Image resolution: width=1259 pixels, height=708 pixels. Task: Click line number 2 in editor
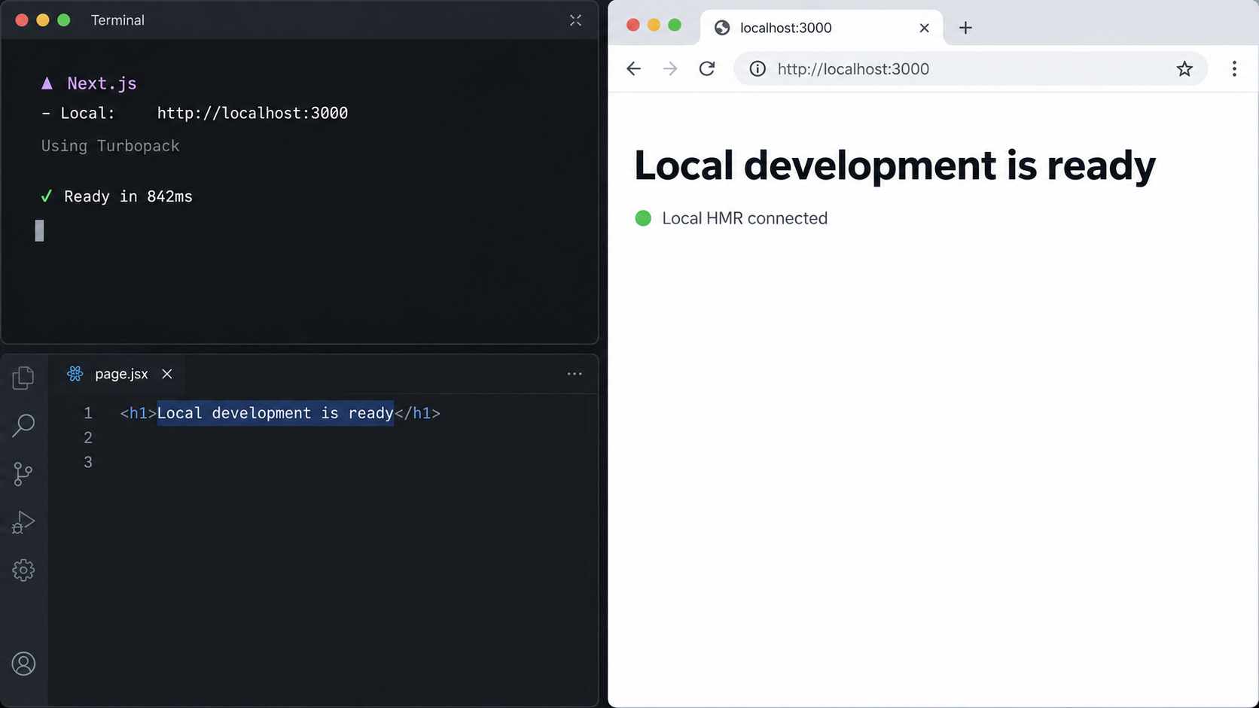(88, 437)
